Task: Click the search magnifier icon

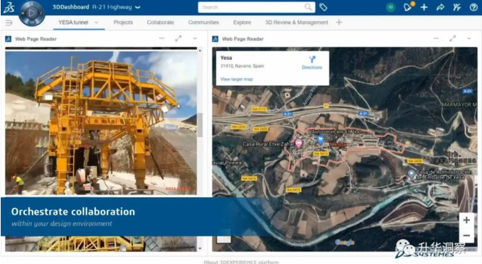Action: click(308, 7)
